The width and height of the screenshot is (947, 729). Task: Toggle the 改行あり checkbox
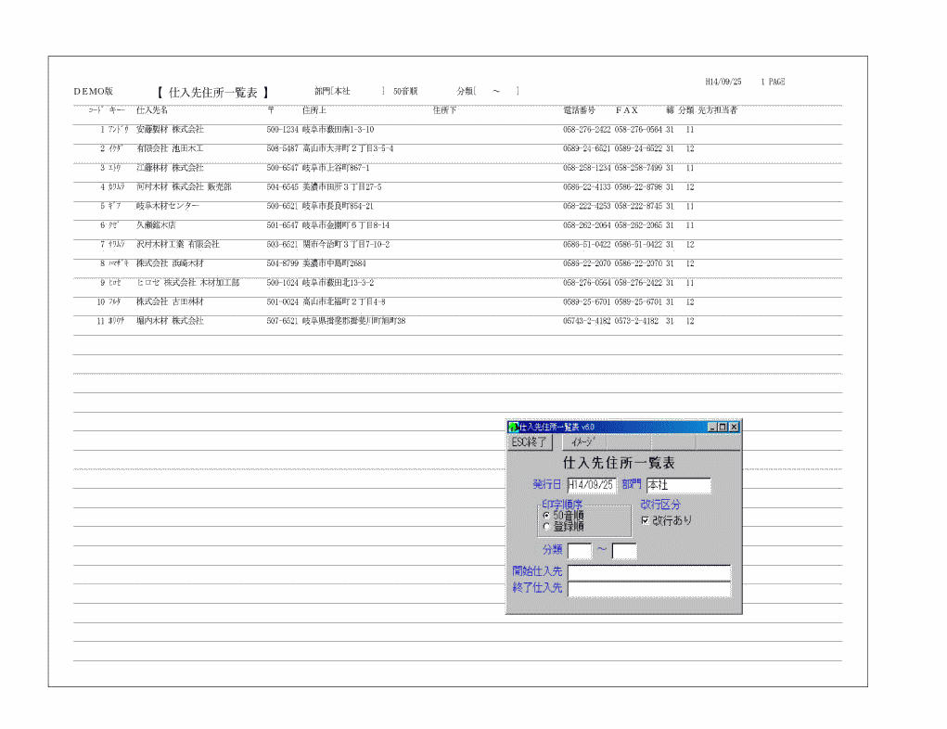tap(646, 520)
